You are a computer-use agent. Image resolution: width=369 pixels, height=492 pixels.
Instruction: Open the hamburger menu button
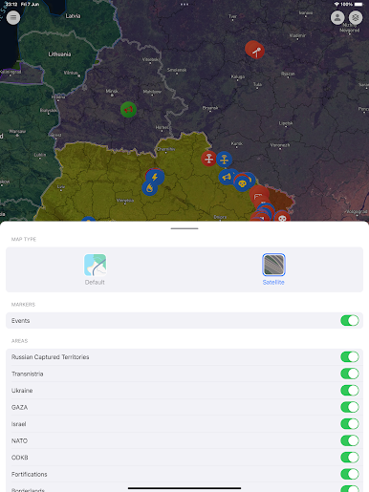pyautogui.click(x=13, y=17)
